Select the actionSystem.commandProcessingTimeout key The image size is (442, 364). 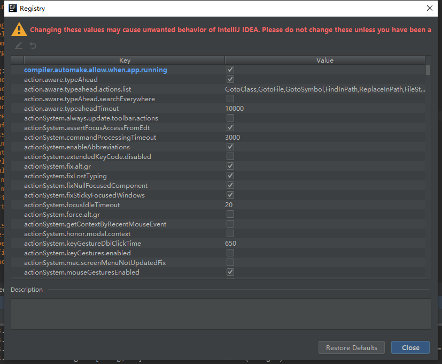[x=90, y=137]
